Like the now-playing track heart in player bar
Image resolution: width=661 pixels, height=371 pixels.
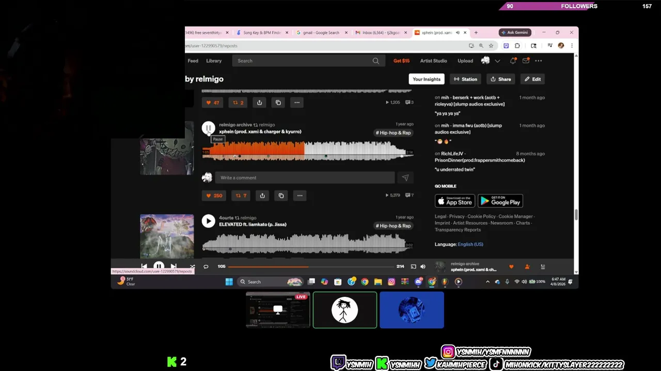pyautogui.click(x=511, y=266)
